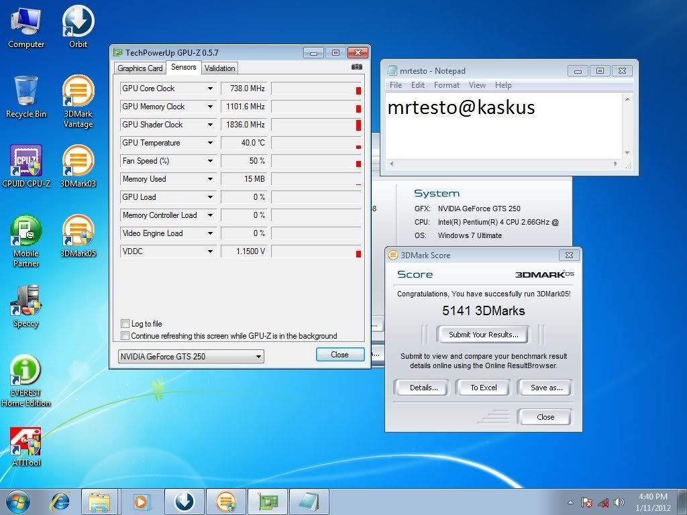The image size is (687, 515).
Task: Open the Action Center flag icon
Action: point(586,502)
